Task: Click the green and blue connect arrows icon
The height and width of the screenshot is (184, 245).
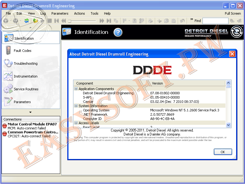Action: pos(27,21)
